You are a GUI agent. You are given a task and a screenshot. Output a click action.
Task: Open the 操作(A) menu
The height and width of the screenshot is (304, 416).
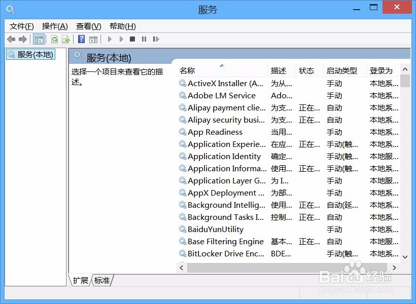tap(54, 26)
